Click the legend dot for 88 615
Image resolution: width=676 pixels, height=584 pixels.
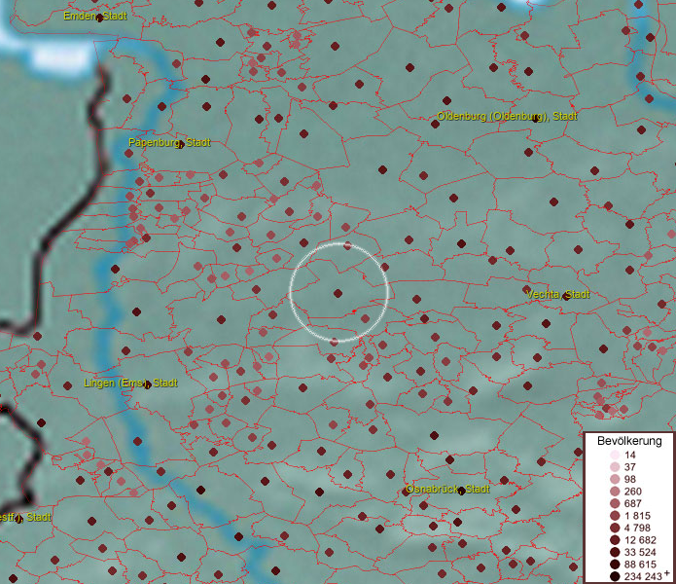point(615,565)
